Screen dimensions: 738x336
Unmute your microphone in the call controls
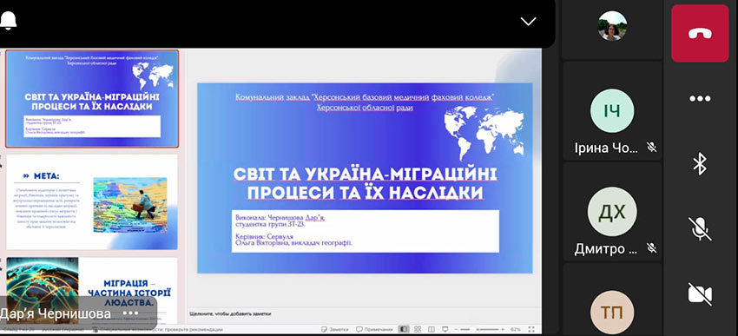tap(700, 229)
